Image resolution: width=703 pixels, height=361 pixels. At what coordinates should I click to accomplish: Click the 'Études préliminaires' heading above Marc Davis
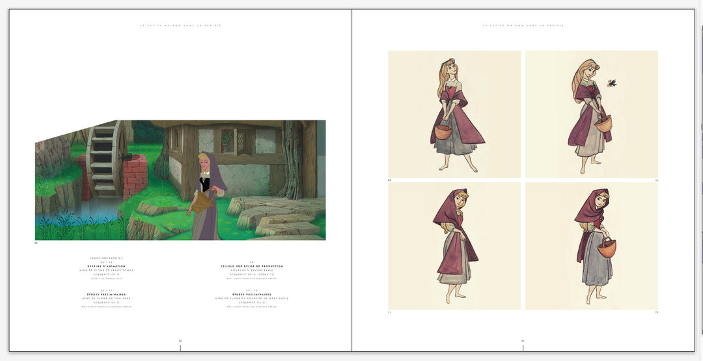click(252, 294)
